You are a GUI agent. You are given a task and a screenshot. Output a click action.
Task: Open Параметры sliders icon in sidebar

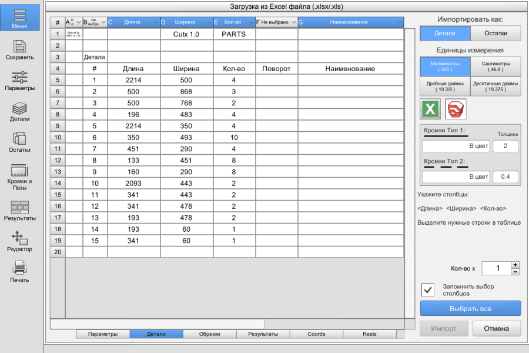click(19, 77)
